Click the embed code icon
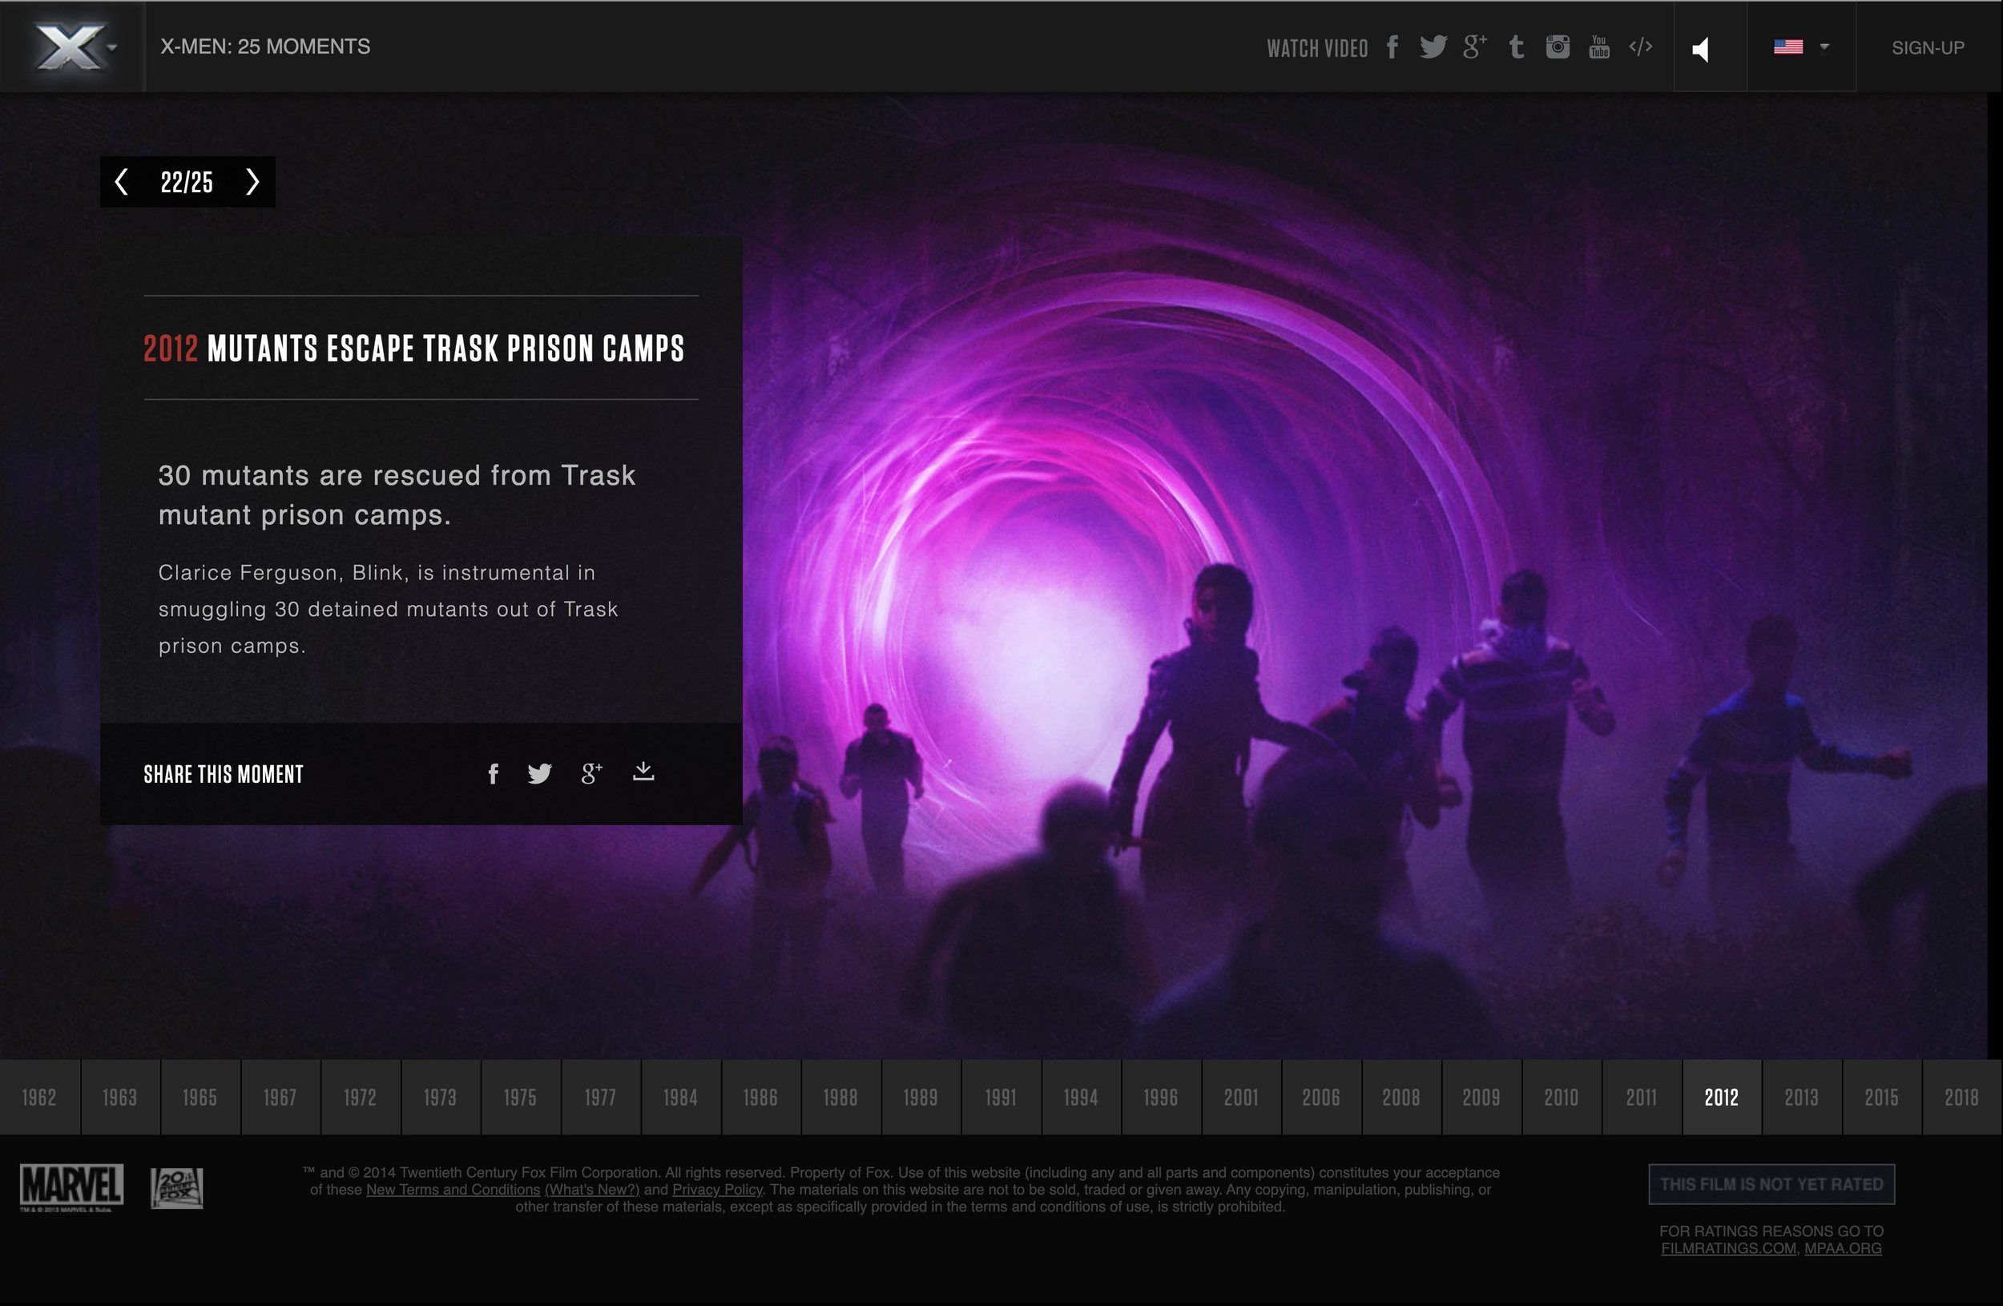 click(1640, 46)
